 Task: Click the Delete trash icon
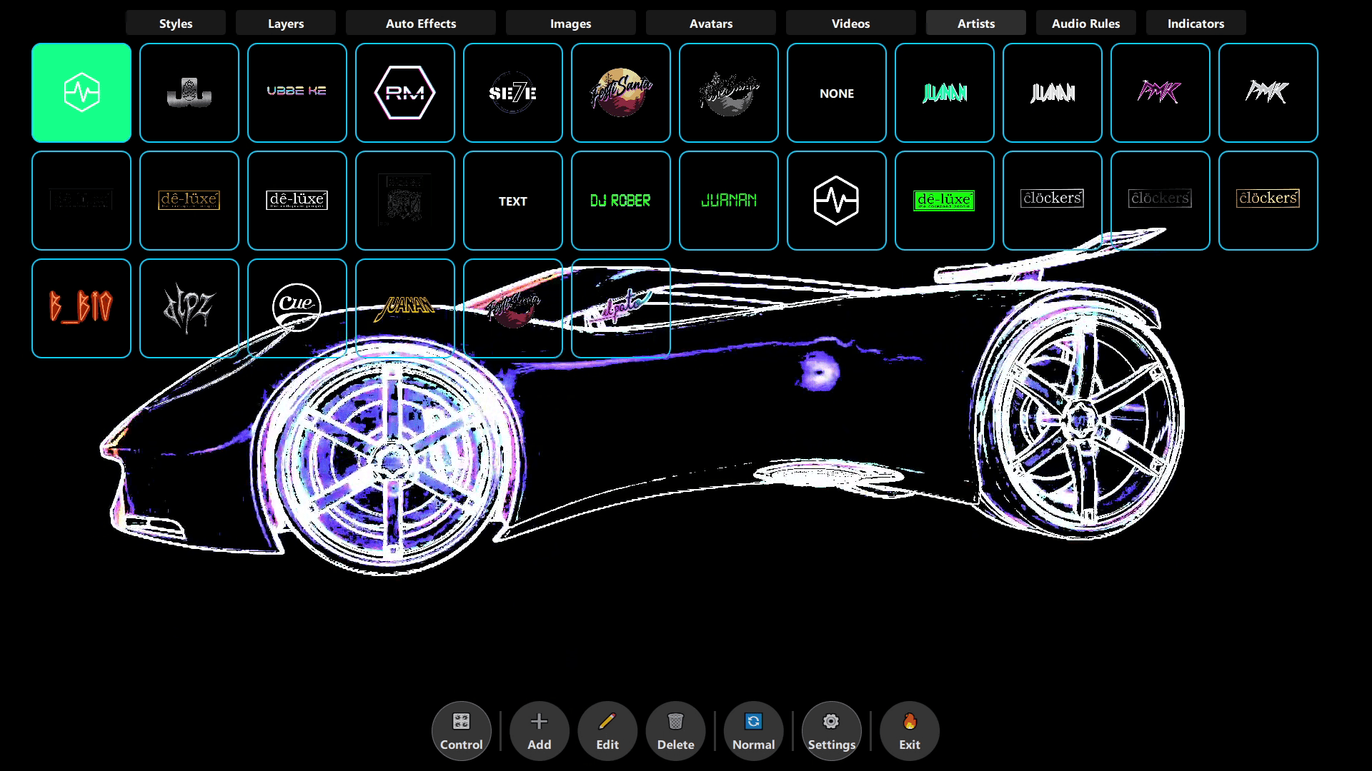(675, 730)
